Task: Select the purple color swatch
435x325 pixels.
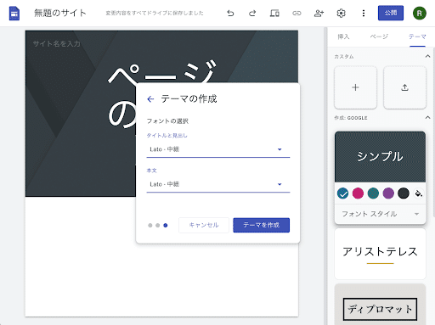Action: (388, 193)
